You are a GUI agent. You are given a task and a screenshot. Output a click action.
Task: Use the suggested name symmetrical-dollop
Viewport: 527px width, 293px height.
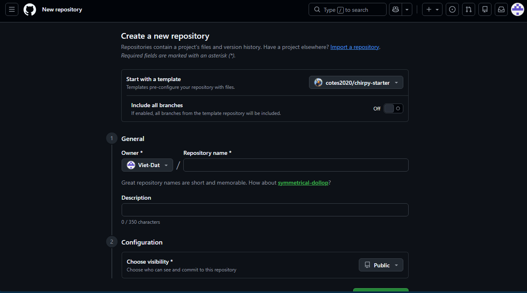pyautogui.click(x=303, y=183)
